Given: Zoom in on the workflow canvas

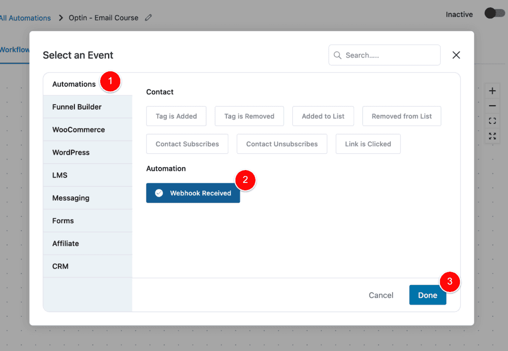Looking at the screenshot, I should click(492, 91).
